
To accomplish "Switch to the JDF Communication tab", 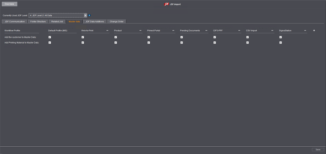I will 15,22.
